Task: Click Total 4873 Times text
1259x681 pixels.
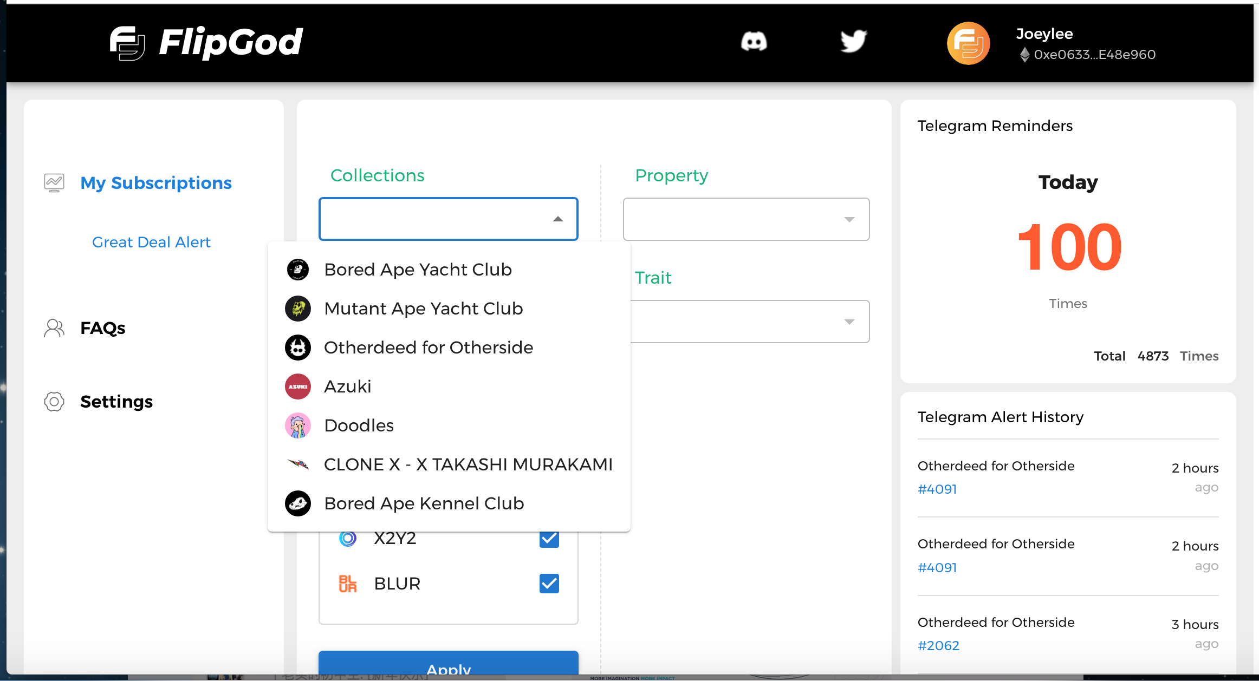Action: click(x=1156, y=356)
